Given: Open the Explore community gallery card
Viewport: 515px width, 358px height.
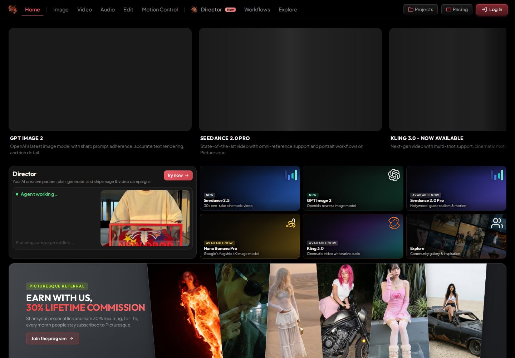Looking at the screenshot, I should coord(456,236).
